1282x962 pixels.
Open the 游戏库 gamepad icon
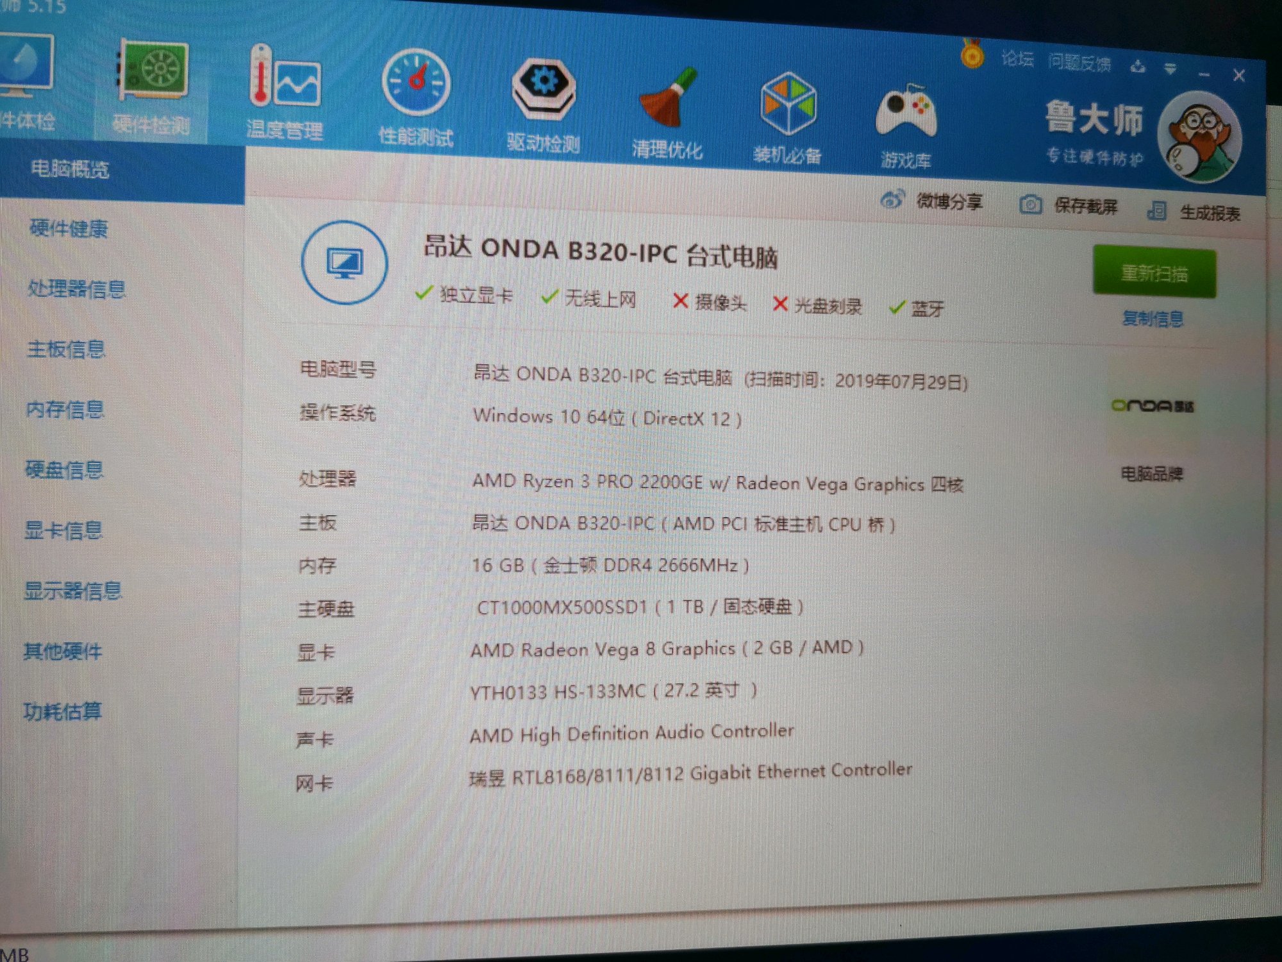coord(906,110)
